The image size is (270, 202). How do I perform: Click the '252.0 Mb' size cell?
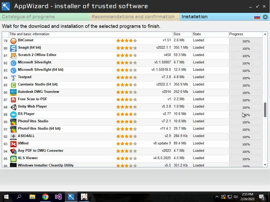tap(181, 92)
